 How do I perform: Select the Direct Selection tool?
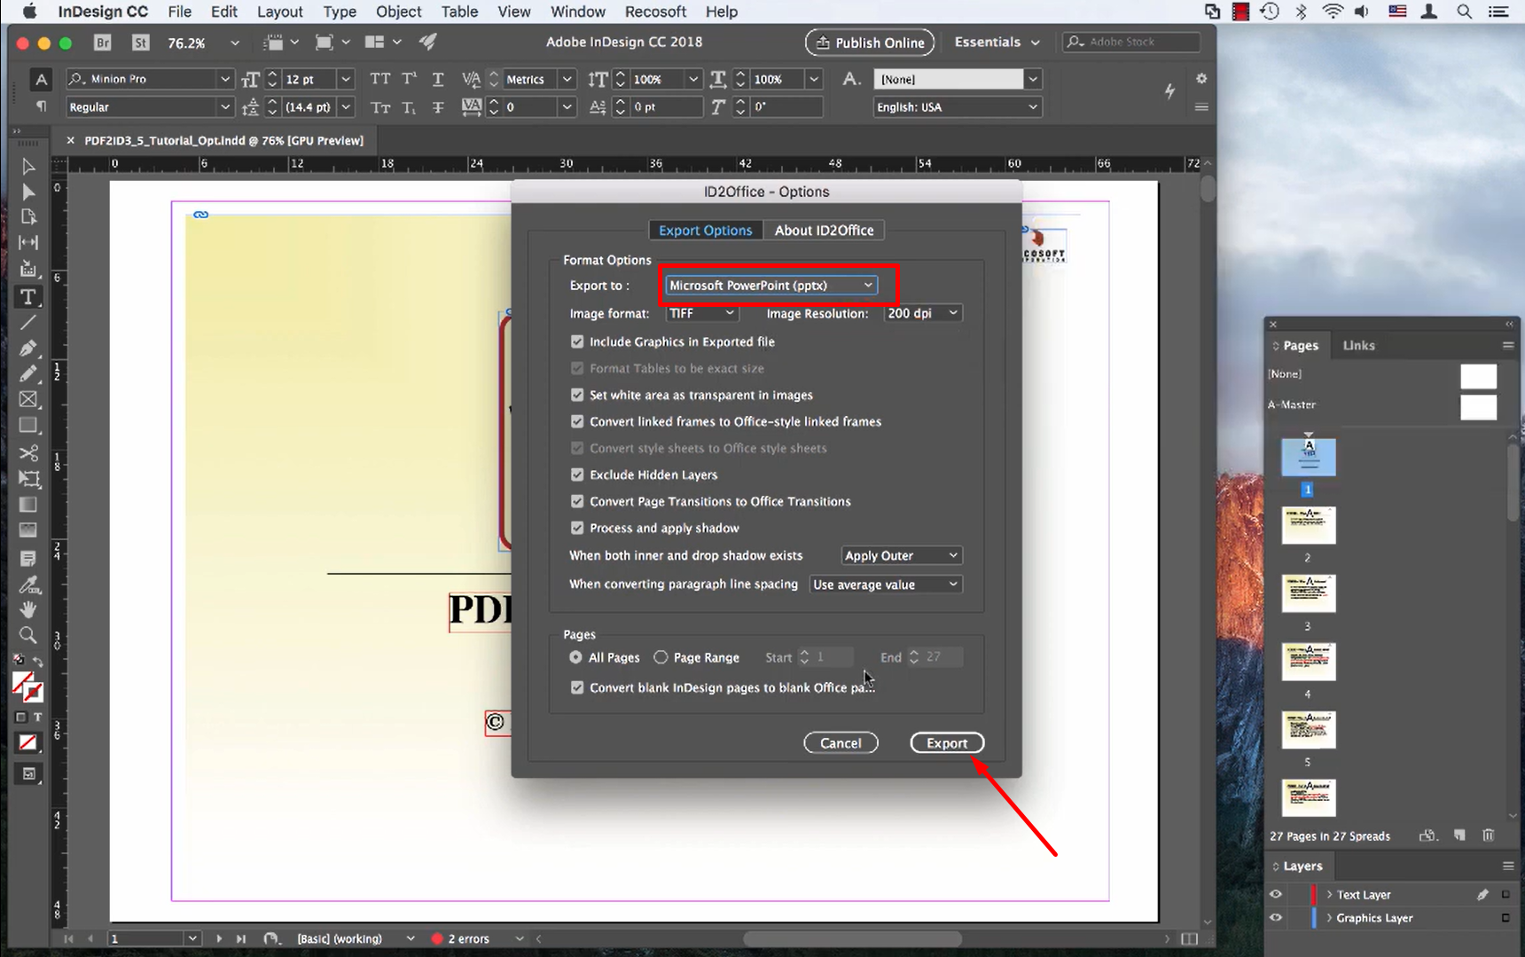point(28,192)
